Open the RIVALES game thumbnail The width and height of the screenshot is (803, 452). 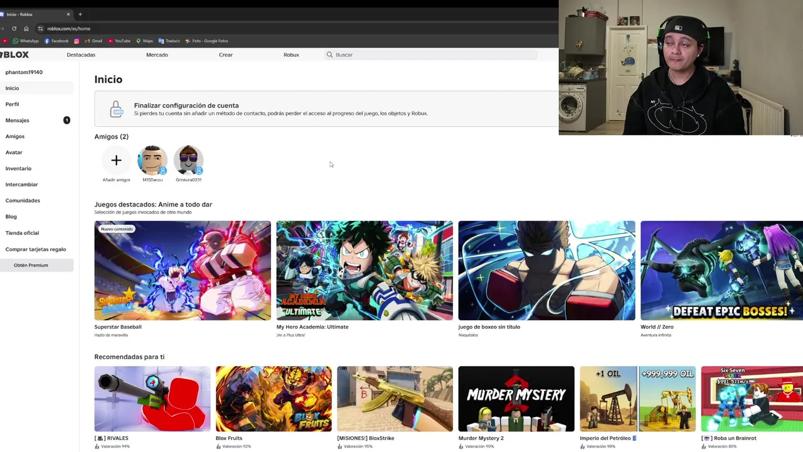[x=152, y=399]
